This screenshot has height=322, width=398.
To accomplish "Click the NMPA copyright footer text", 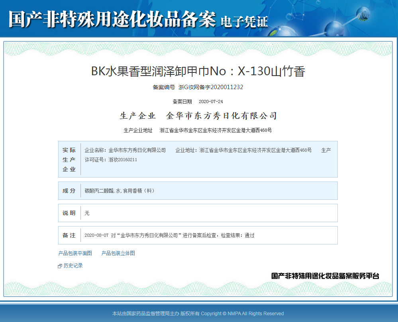I will click(x=198, y=314).
